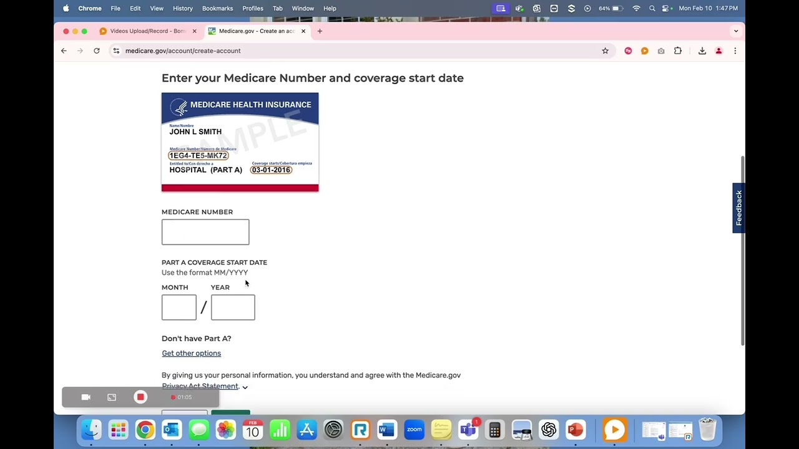
Task: Open Control Center in menu bar
Action: tap(666, 8)
